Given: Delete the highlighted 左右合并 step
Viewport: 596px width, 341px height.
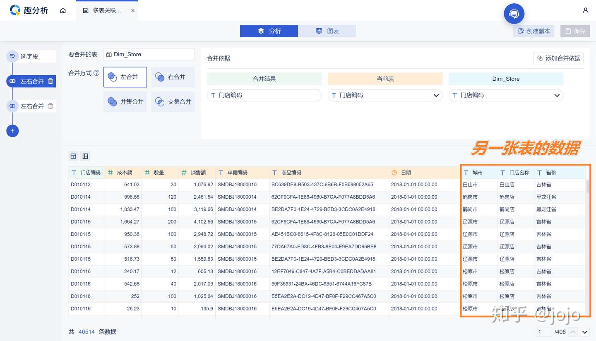Looking at the screenshot, I should point(50,81).
